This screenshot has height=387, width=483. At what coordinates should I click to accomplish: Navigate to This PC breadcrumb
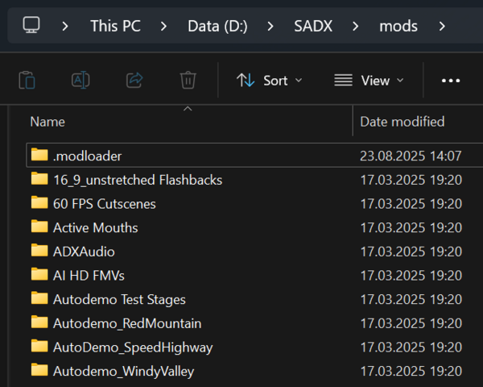point(115,26)
